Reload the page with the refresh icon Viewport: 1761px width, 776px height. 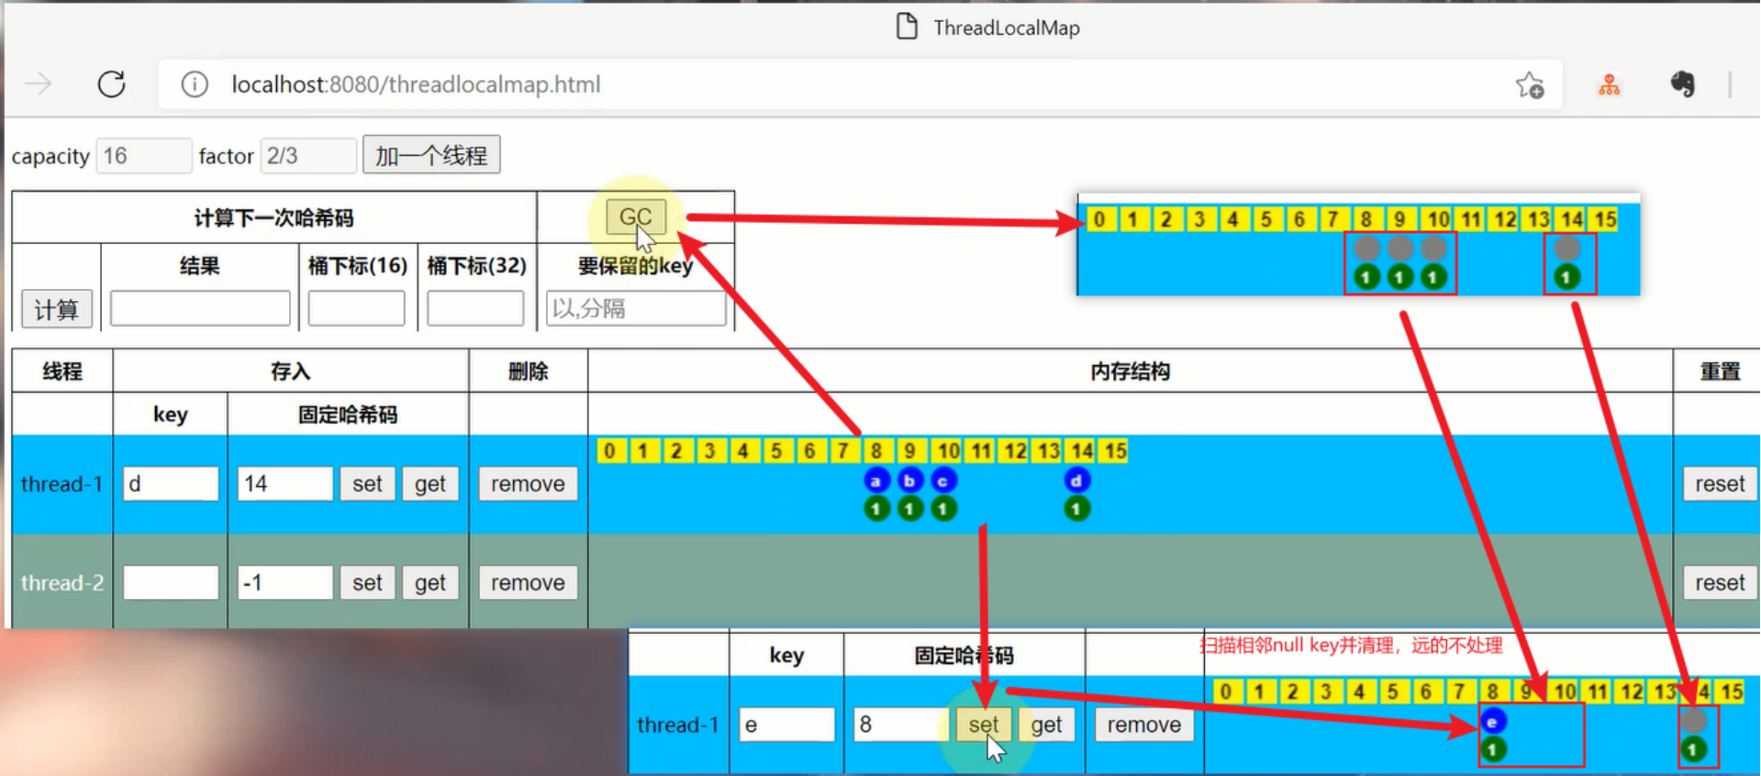point(112,84)
